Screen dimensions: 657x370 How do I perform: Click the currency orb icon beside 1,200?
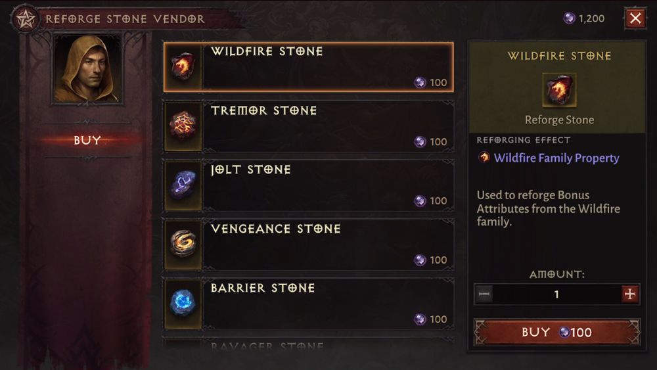click(569, 18)
